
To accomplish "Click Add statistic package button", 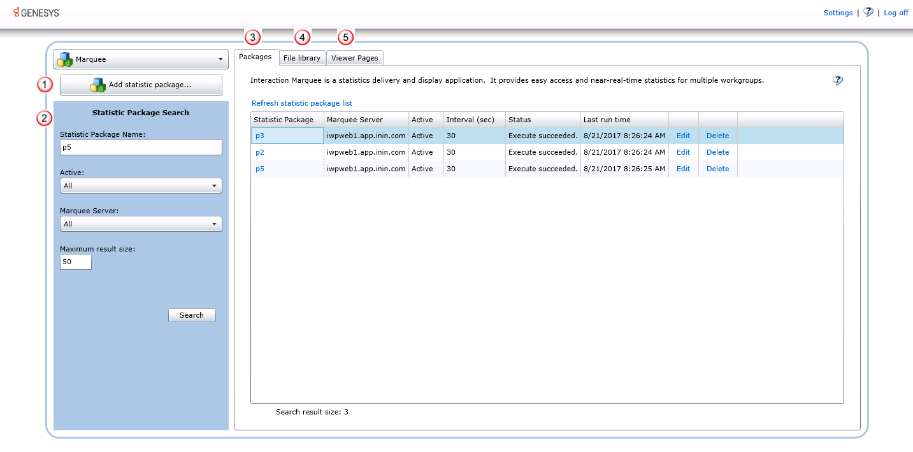I will click(141, 85).
